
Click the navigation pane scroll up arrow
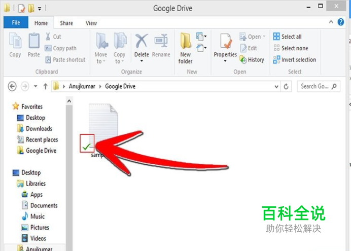tap(69, 101)
